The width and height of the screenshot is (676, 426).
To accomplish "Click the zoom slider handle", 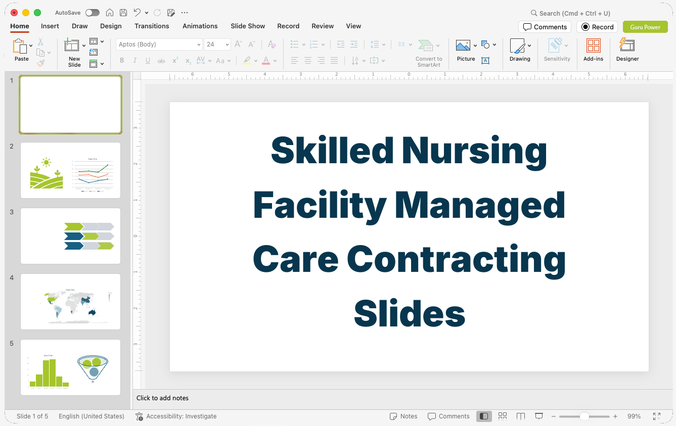I will pos(584,416).
